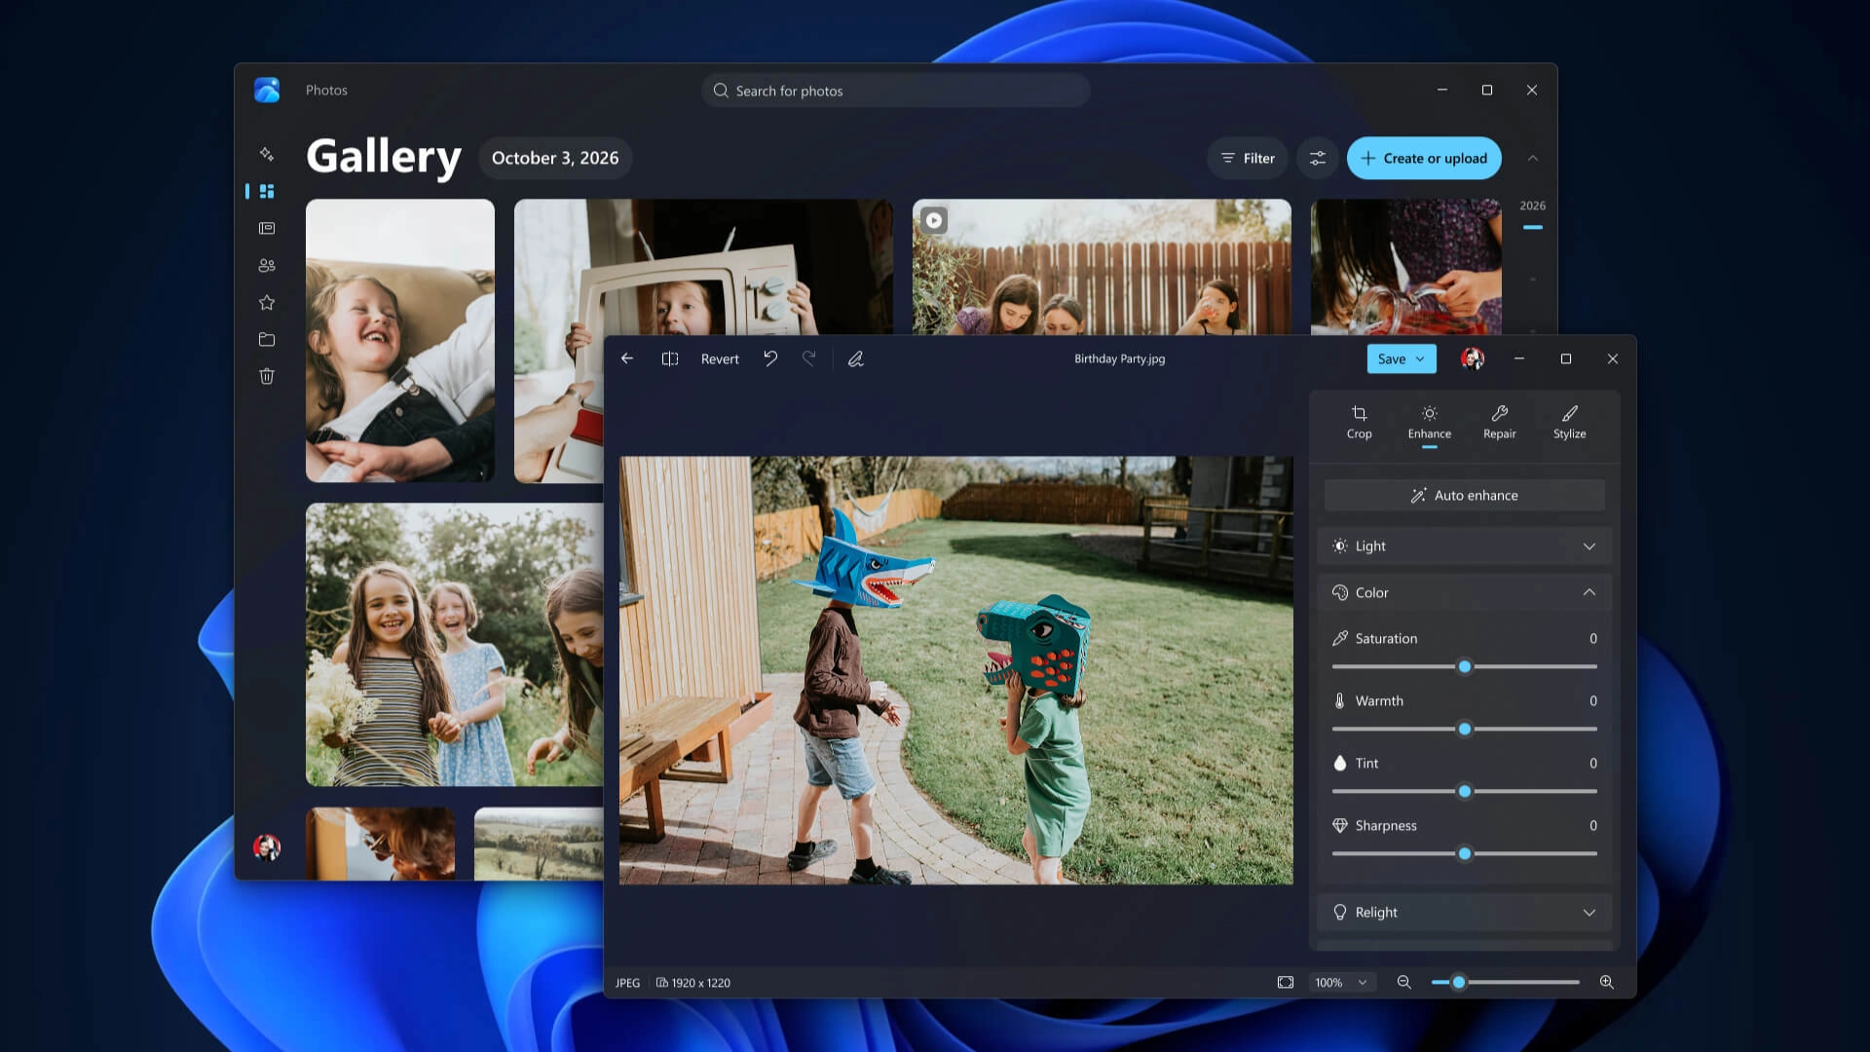Click the Sharpness slider handle
This screenshot has width=1870, height=1052.
[x=1465, y=853]
